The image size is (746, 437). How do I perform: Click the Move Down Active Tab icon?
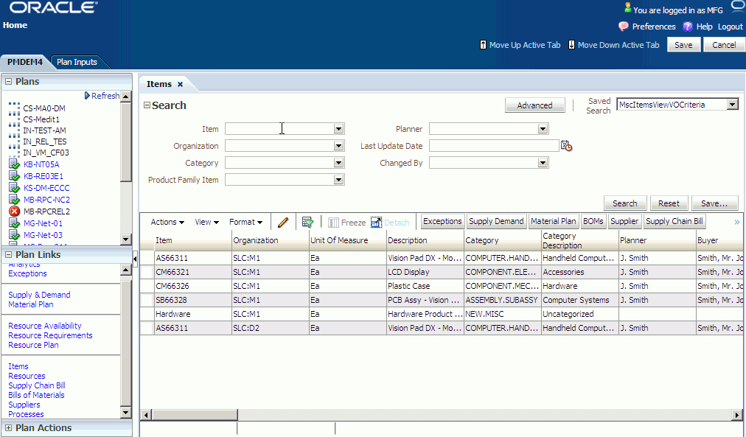click(x=571, y=45)
